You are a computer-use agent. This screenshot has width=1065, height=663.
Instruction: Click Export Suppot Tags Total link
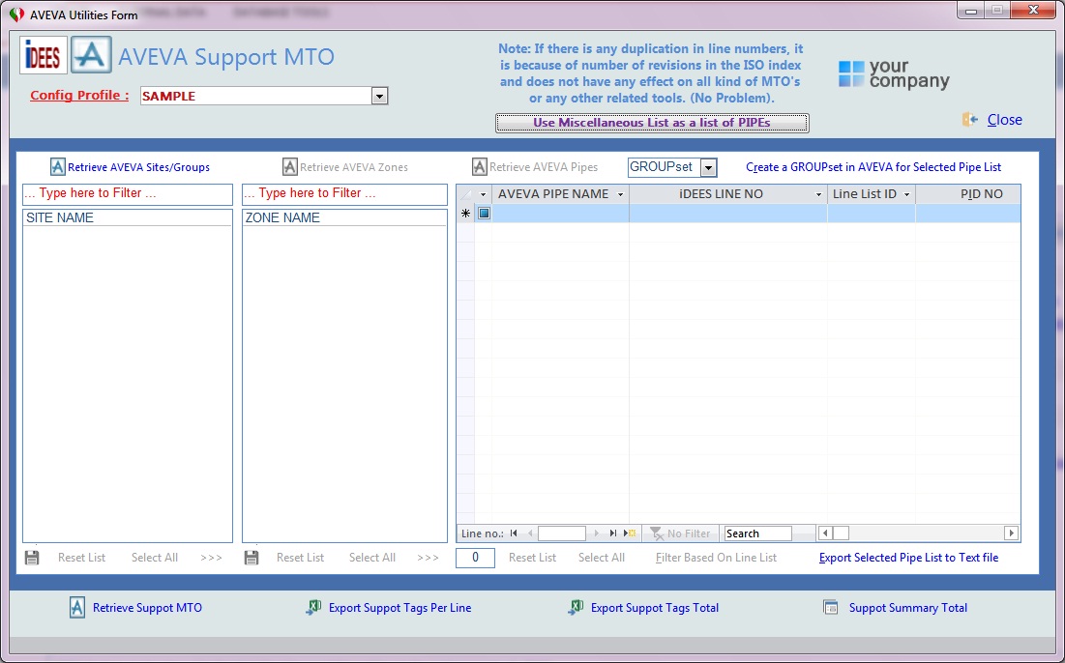(655, 608)
